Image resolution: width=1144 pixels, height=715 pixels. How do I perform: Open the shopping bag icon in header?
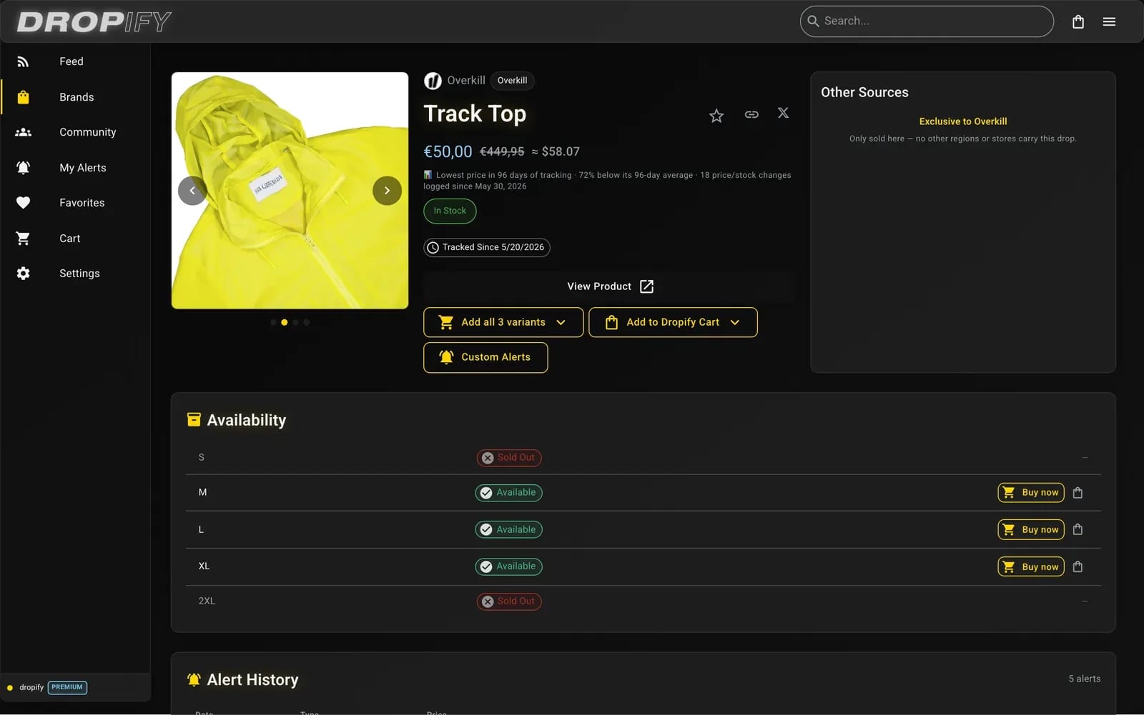coord(1078,21)
